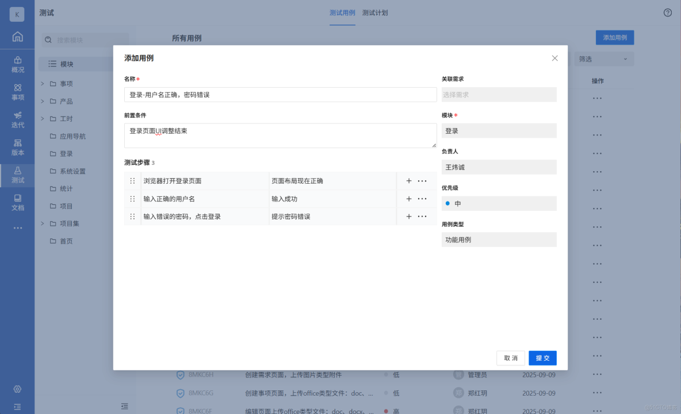
Task: Open the 迭代 sprint icon in sidebar
Action: tap(17, 121)
